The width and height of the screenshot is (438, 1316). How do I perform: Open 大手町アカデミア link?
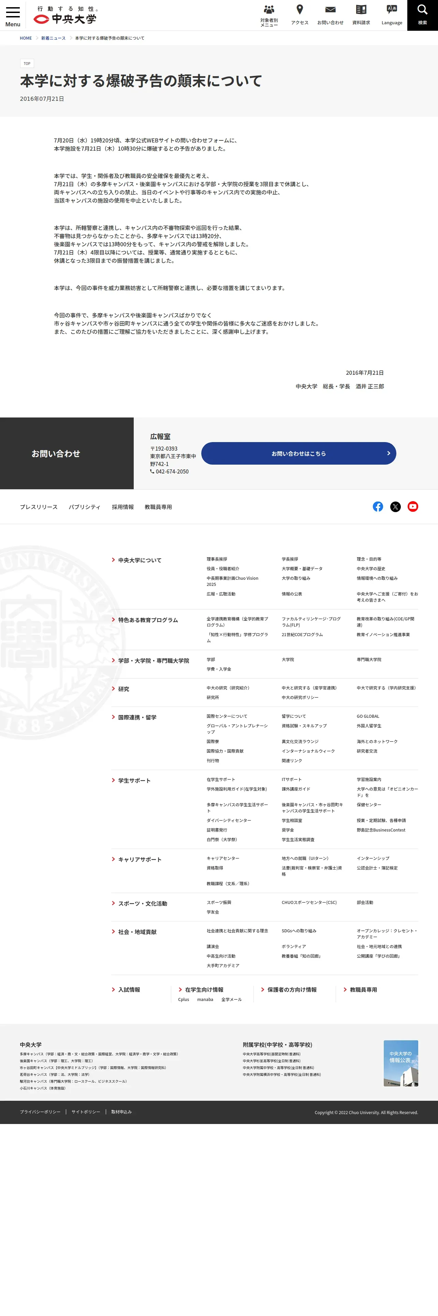[223, 965]
